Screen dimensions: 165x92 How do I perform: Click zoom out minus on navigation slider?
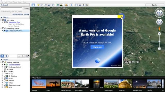(159, 49)
